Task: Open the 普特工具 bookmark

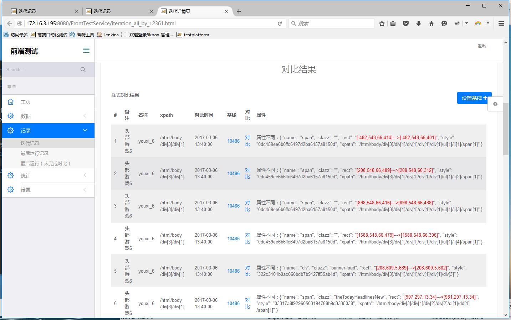Action: (82, 35)
